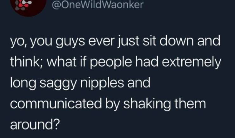Open the @OneWildWaonker profile handle
Screen dimensions: 235x138
[98, 5]
